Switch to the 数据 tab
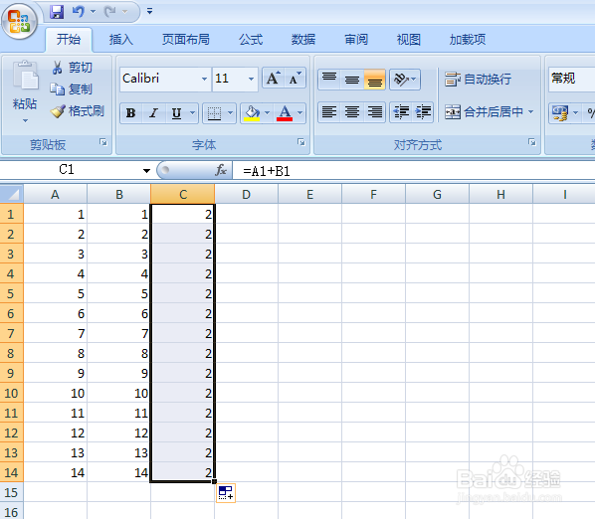 click(x=303, y=40)
